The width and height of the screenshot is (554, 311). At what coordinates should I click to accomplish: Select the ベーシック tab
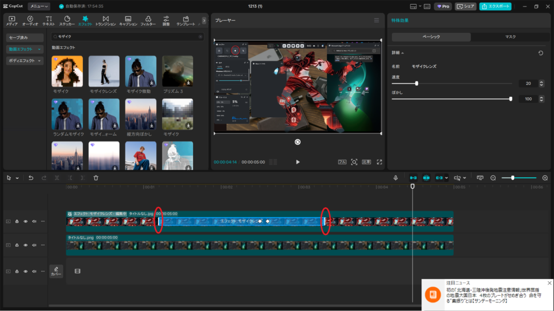[431, 37]
